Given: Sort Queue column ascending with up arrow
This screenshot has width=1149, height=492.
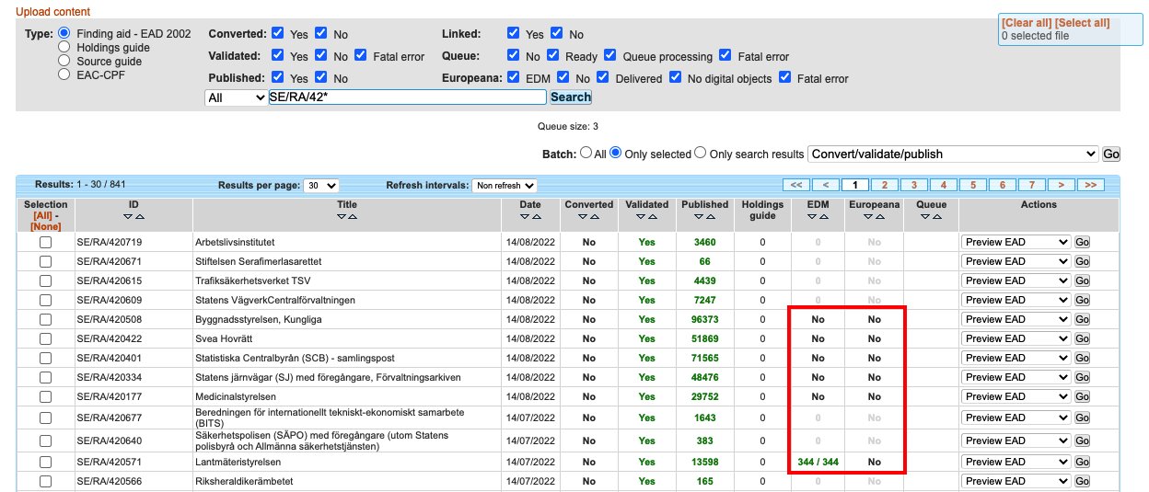Looking at the screenshot, I should coord(936,217).
